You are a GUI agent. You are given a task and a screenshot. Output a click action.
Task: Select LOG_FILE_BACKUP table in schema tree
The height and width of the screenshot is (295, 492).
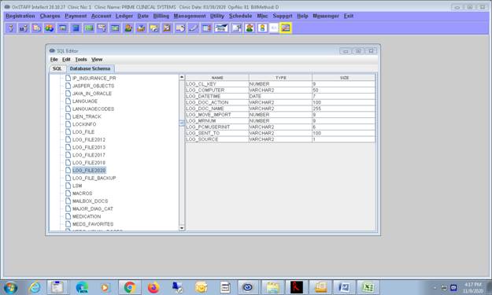pyautogui.click(x=94, y=178)
